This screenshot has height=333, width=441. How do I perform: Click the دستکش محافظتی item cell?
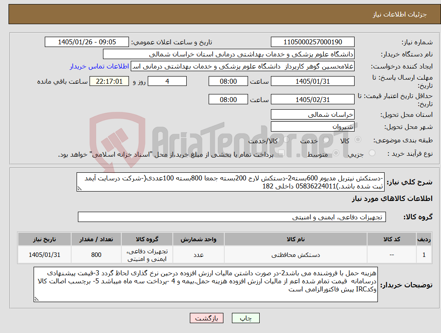point(295,255)
